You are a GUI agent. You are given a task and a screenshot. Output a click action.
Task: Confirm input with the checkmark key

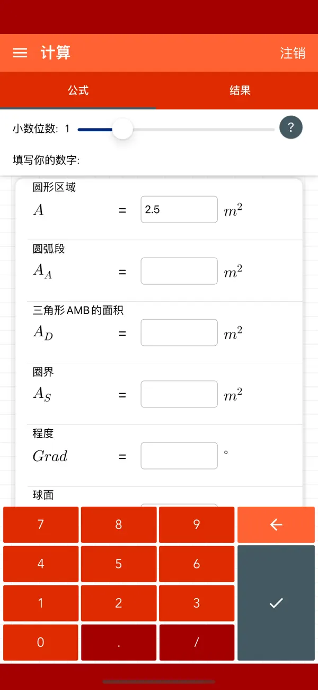click(x=276, y=603)
